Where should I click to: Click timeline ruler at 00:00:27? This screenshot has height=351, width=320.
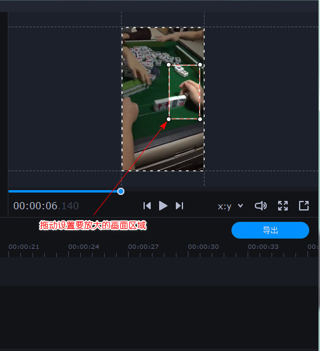144,247
